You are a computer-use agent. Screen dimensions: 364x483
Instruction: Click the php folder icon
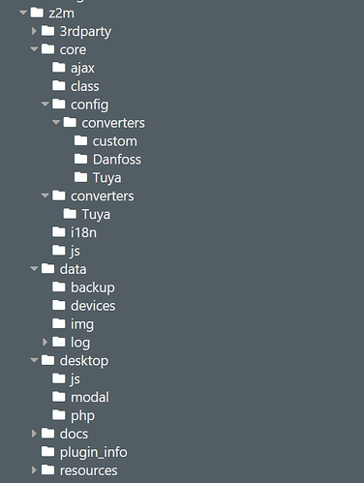(59, 414)
